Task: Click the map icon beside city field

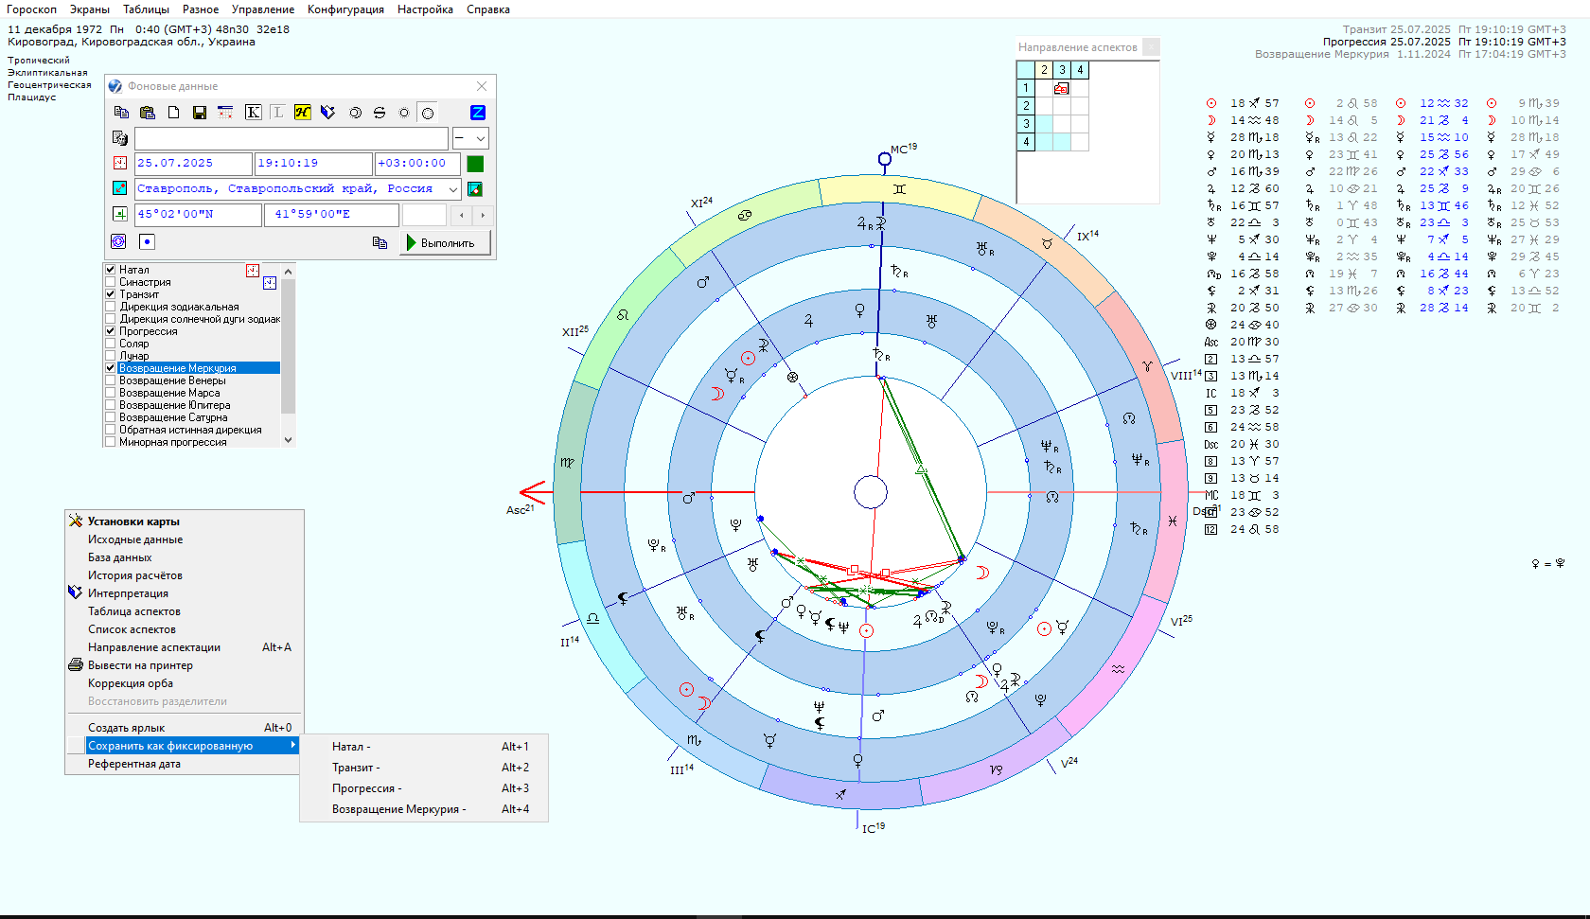Action: click(475, 188)
